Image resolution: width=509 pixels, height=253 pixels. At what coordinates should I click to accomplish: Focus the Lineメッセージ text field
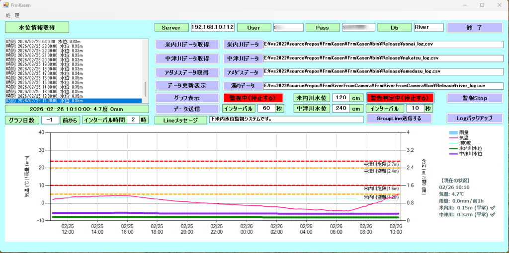(x=286, y=119)
